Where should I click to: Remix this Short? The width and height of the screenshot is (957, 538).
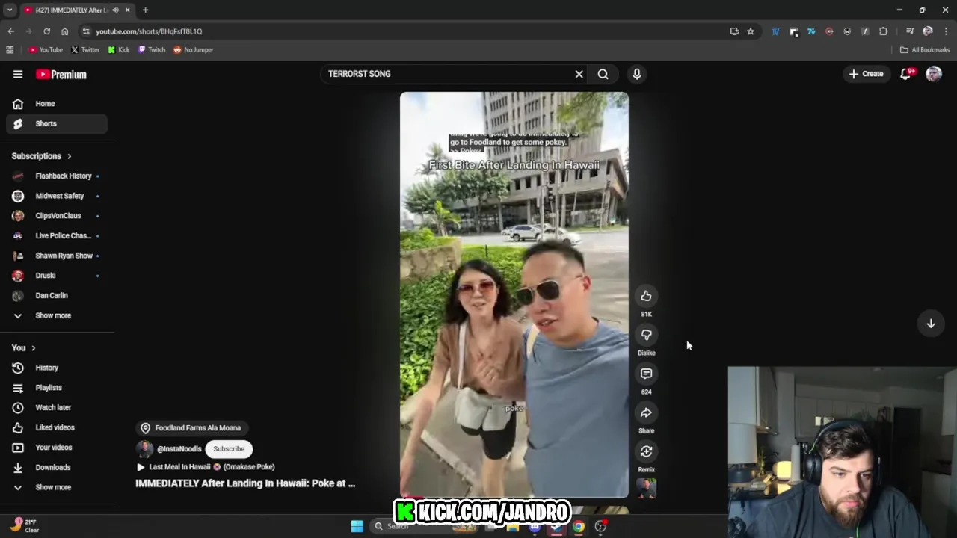646,451
